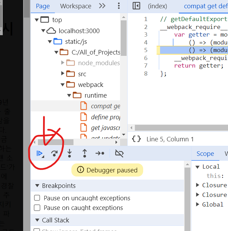Click the 'var getter' code line
228x231 pixels.
pos(201,35)
